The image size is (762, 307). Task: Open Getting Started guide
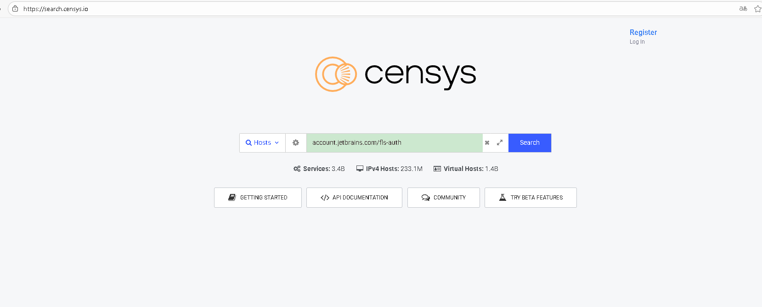[258, 198]
